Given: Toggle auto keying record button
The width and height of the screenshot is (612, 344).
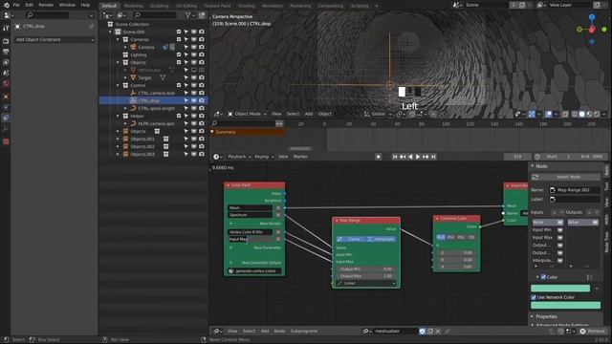Looking at the screenshot, I should point(379,157).
